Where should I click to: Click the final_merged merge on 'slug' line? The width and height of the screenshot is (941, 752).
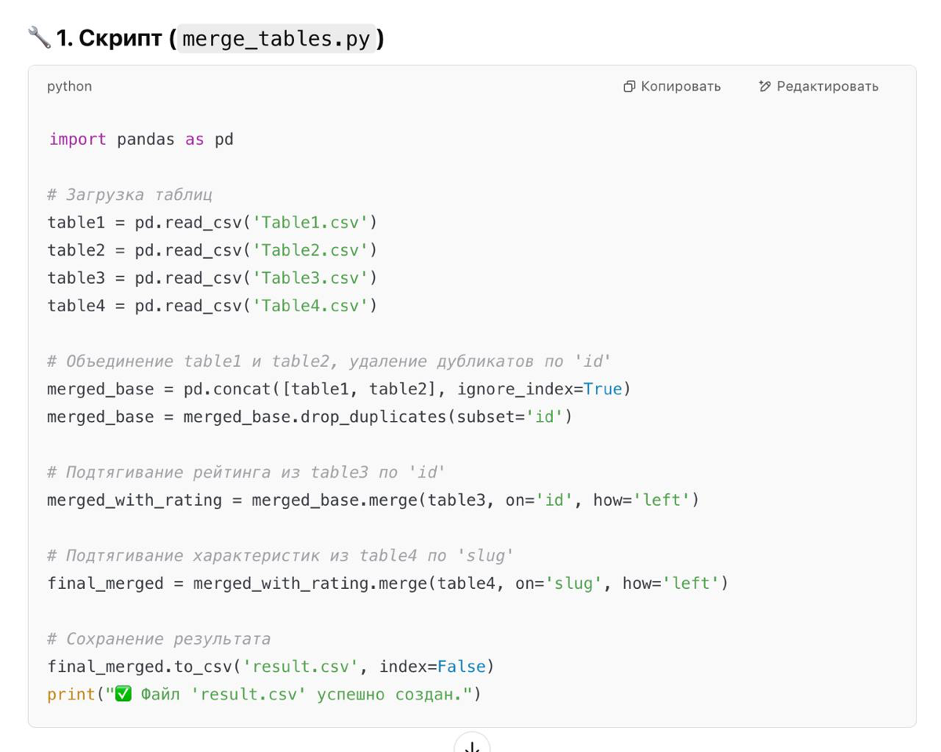(387, 583)
